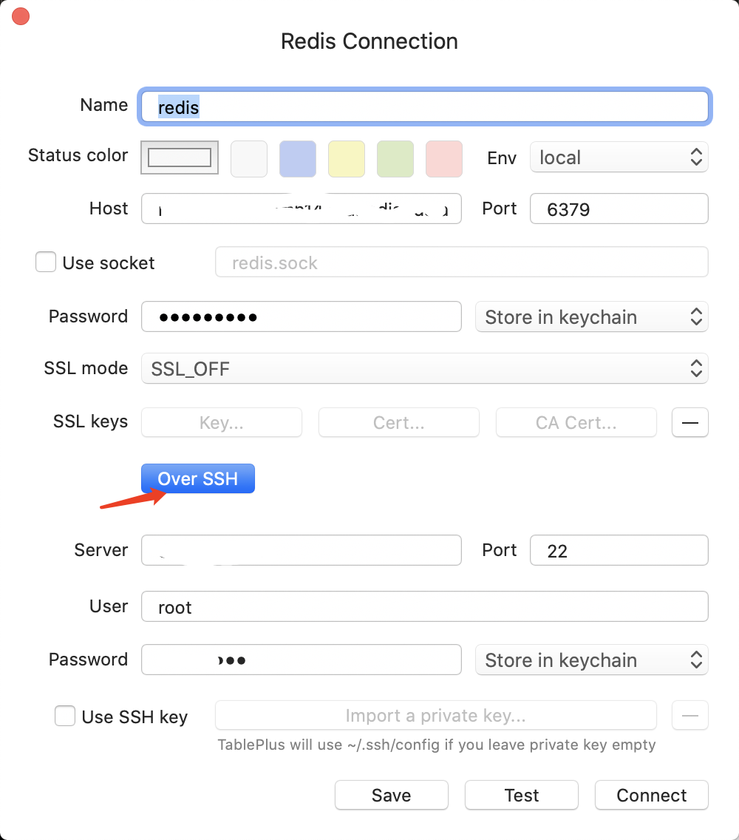Open Redis password Store in keychain dropdown
The width and height of the screenshot is (739, 840).
591,316
